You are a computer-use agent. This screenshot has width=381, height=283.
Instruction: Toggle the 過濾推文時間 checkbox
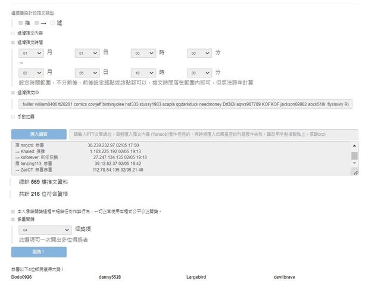(x=13, y=42)
